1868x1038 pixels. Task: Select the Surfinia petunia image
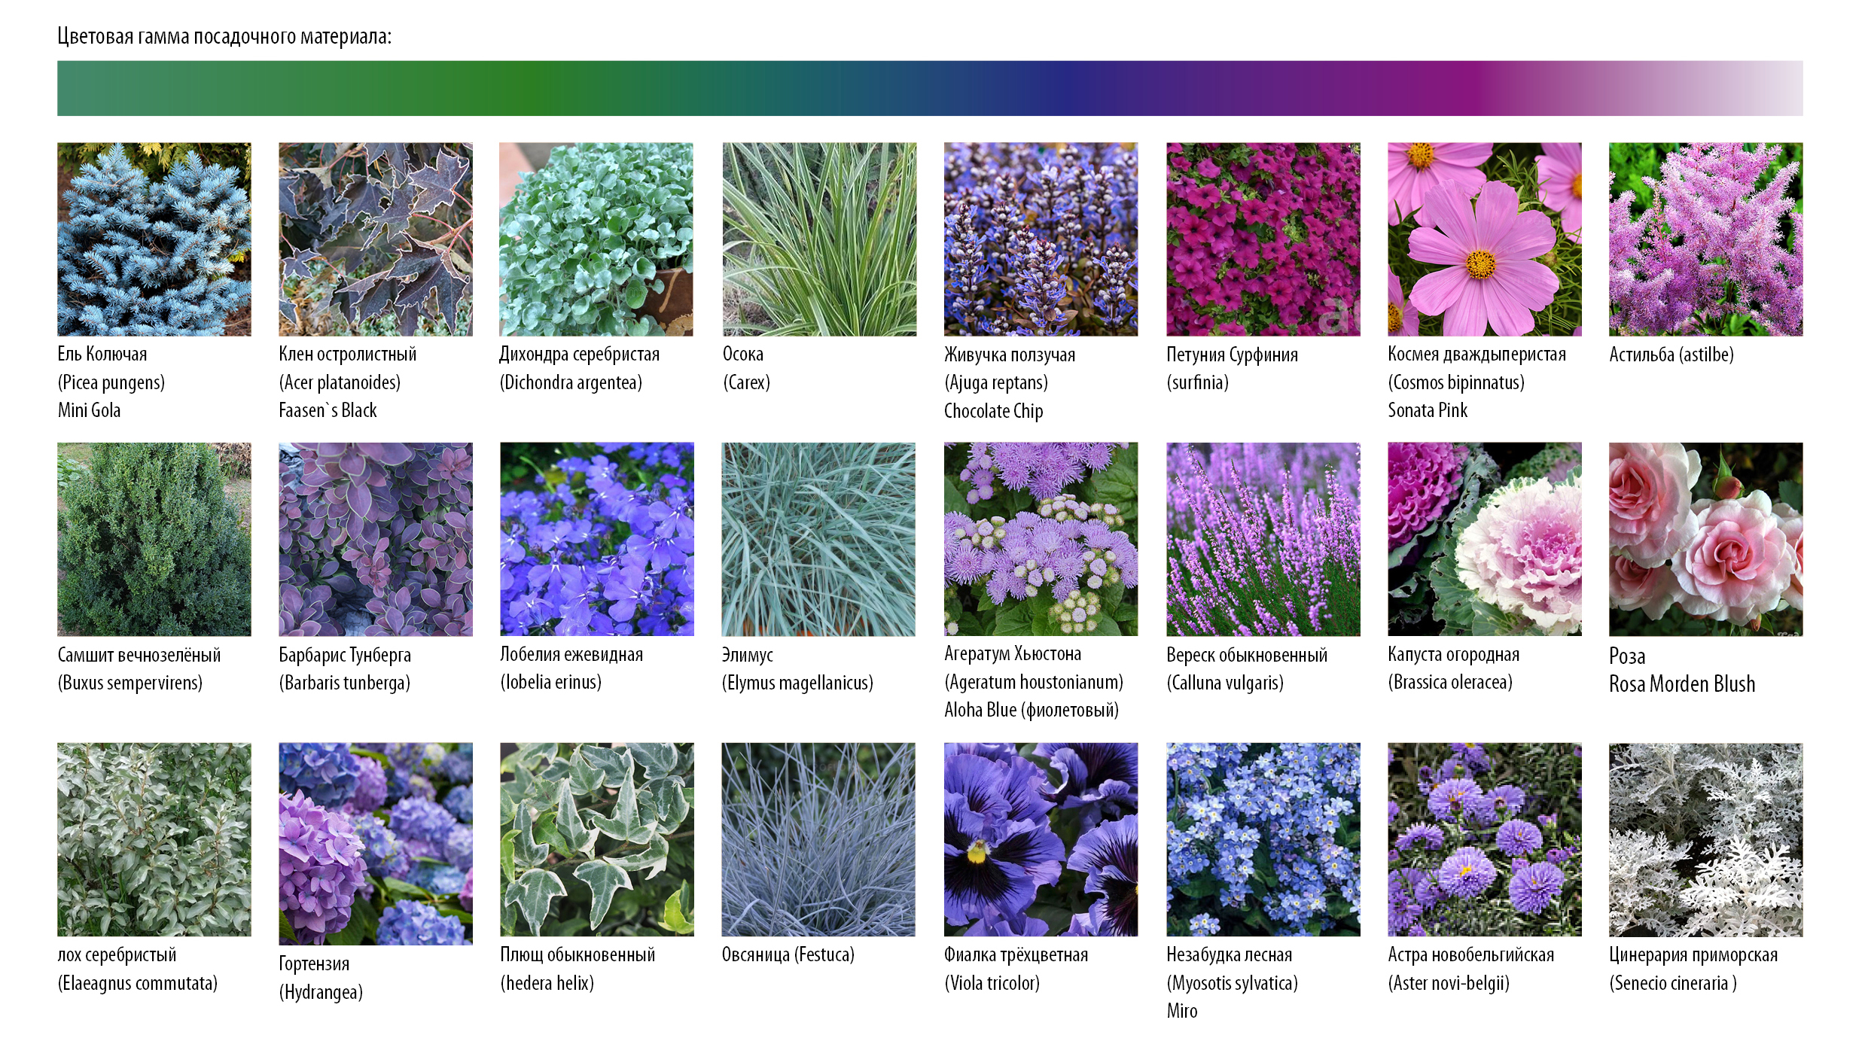pos(1263,239)
